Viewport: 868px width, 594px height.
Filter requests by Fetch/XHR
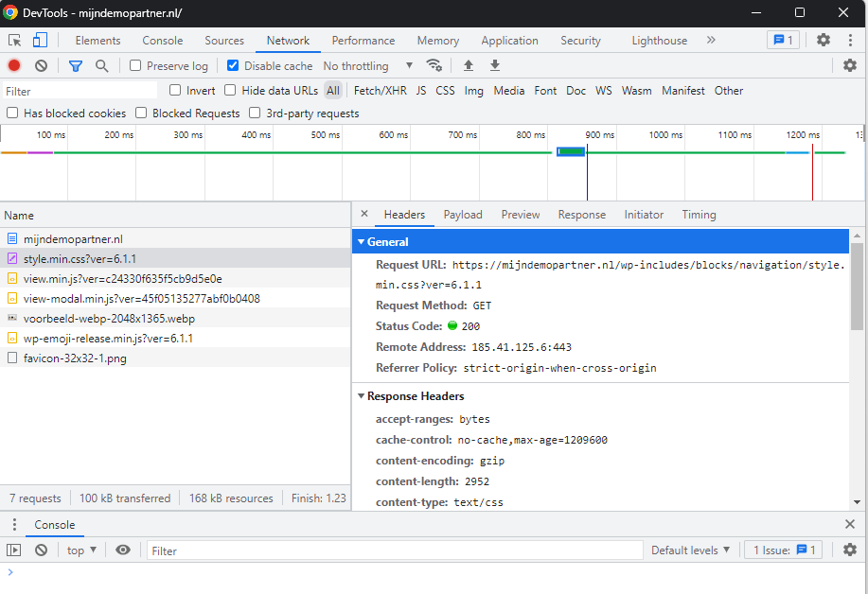click(381, 91)
